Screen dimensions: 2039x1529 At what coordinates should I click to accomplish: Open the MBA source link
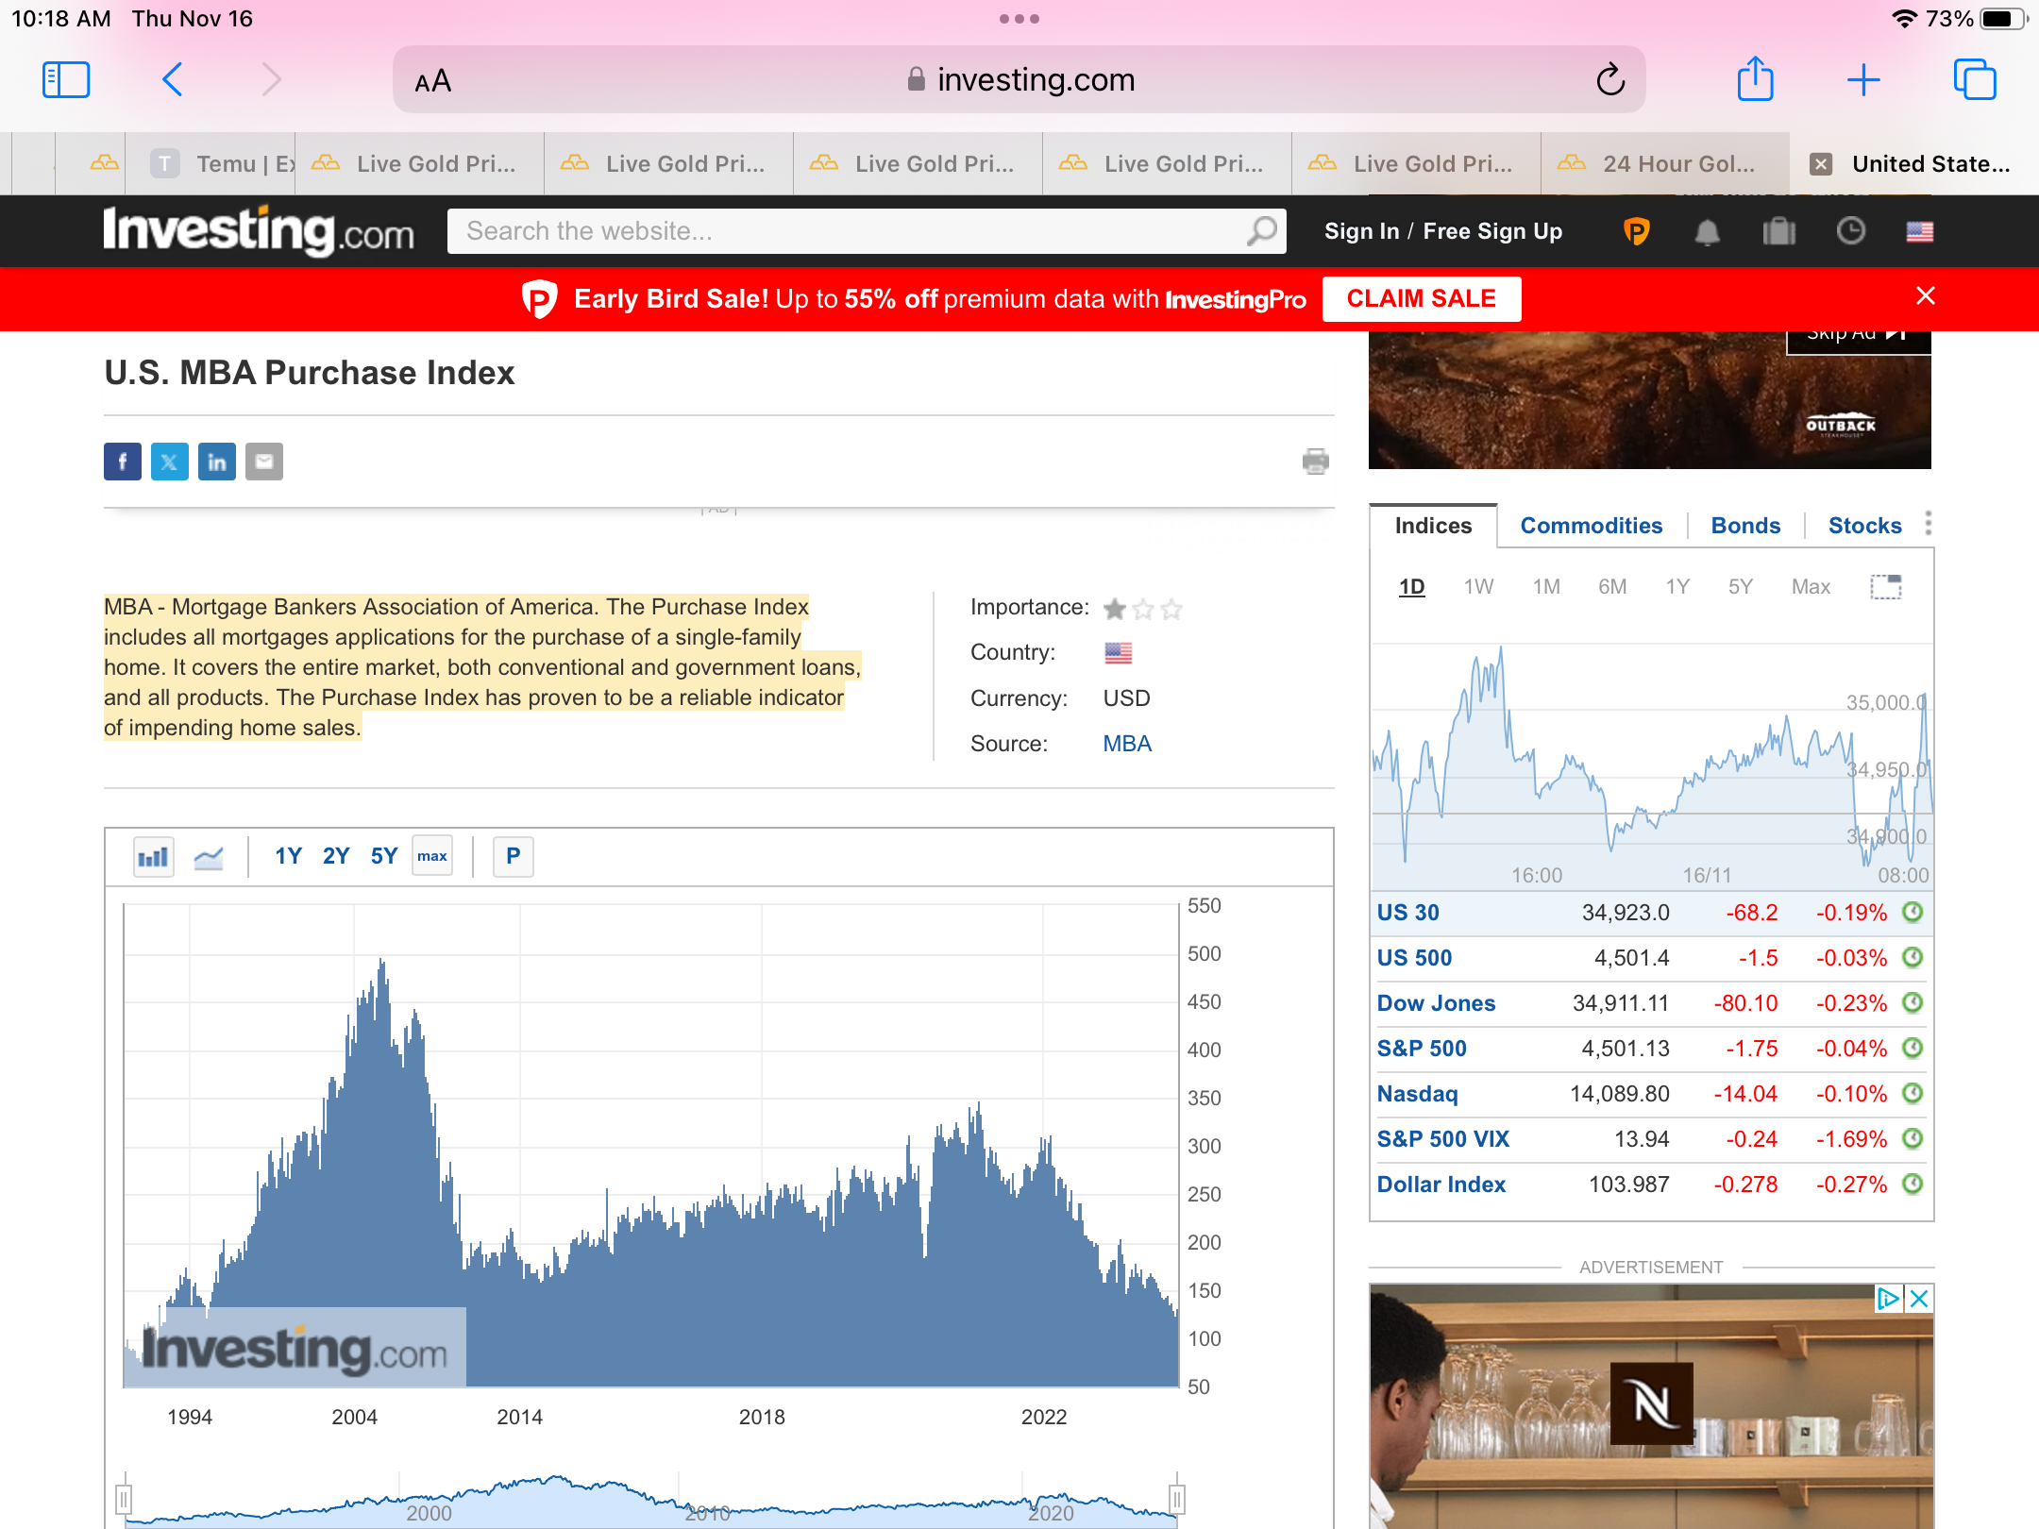pyautogui.click(x=1127, y=744)
